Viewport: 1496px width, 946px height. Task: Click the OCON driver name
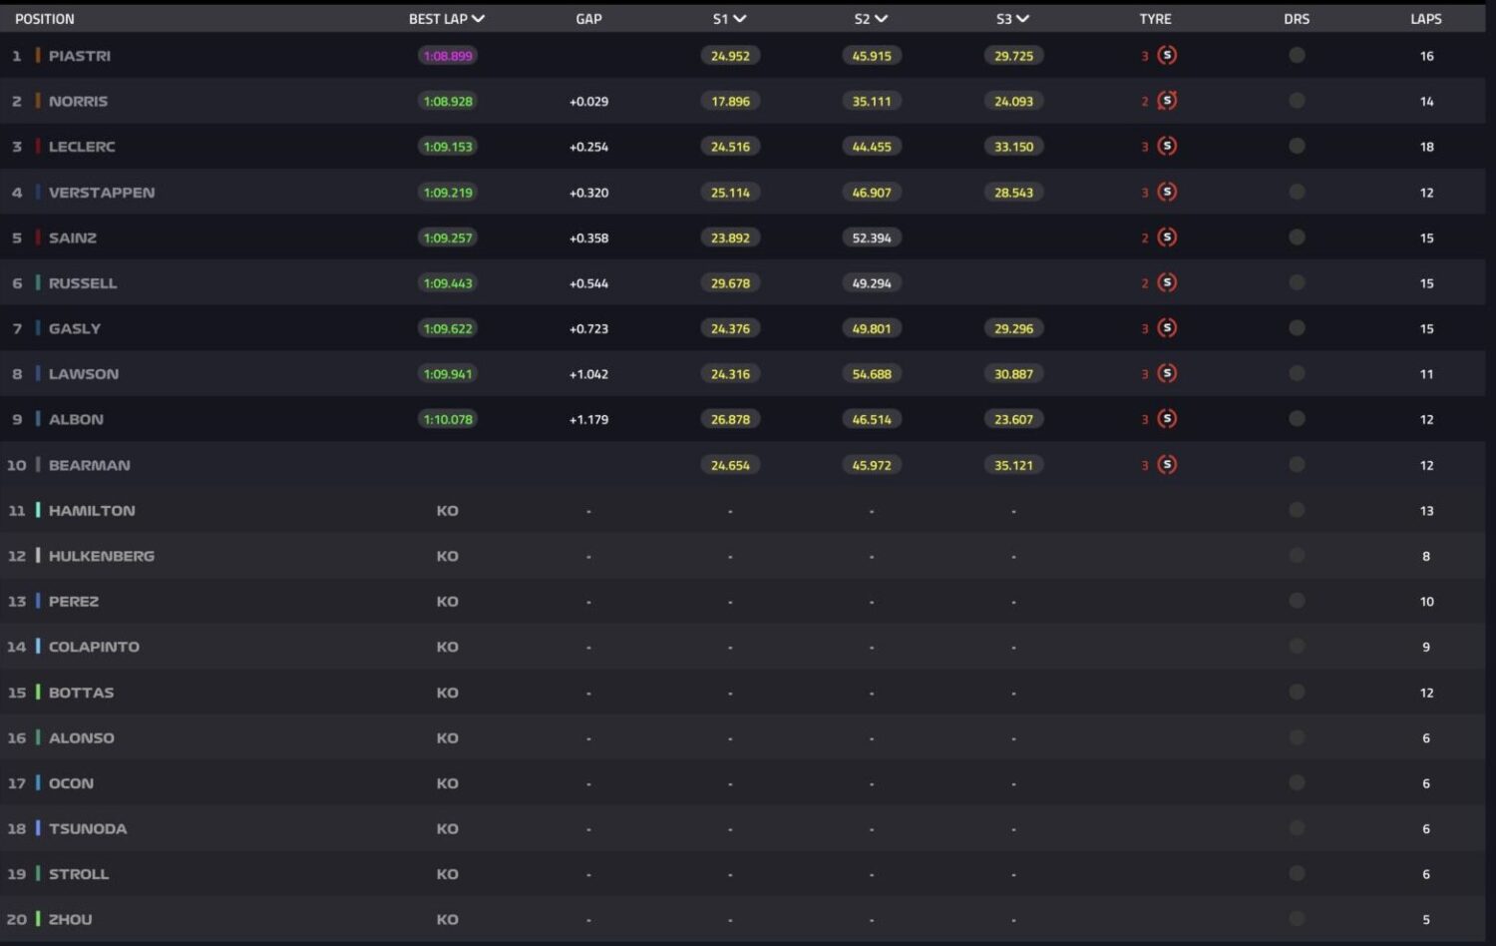point(71,783)
